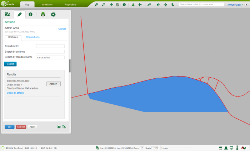Click the notification bell in status bar
Image resolution: width=250 pixels, height=151 pixels.
[x=226, y=148]
